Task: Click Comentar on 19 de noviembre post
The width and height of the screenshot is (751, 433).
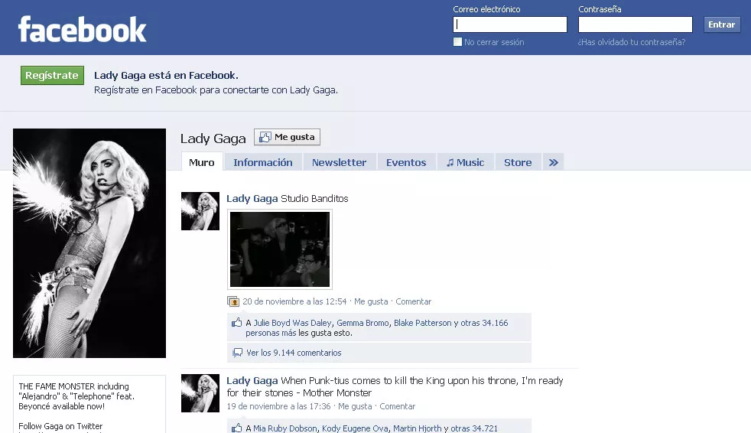Action: click(398, 406)
